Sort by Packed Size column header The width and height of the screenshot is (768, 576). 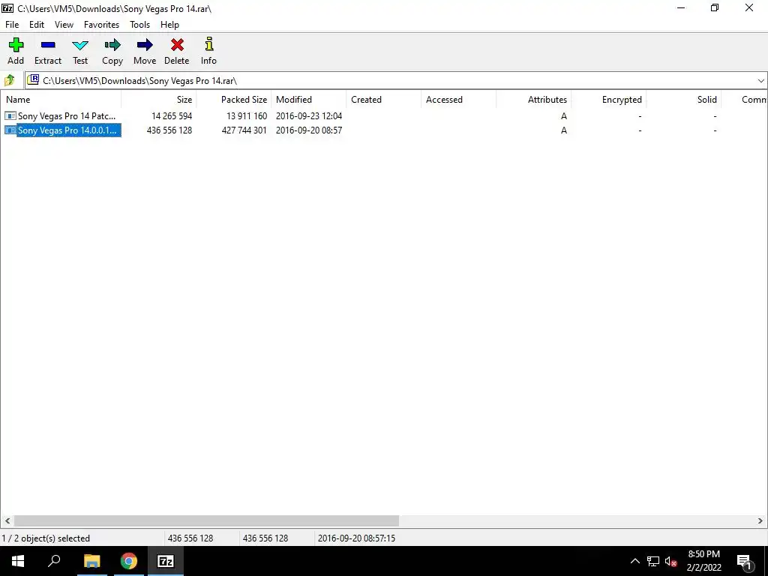234,100
